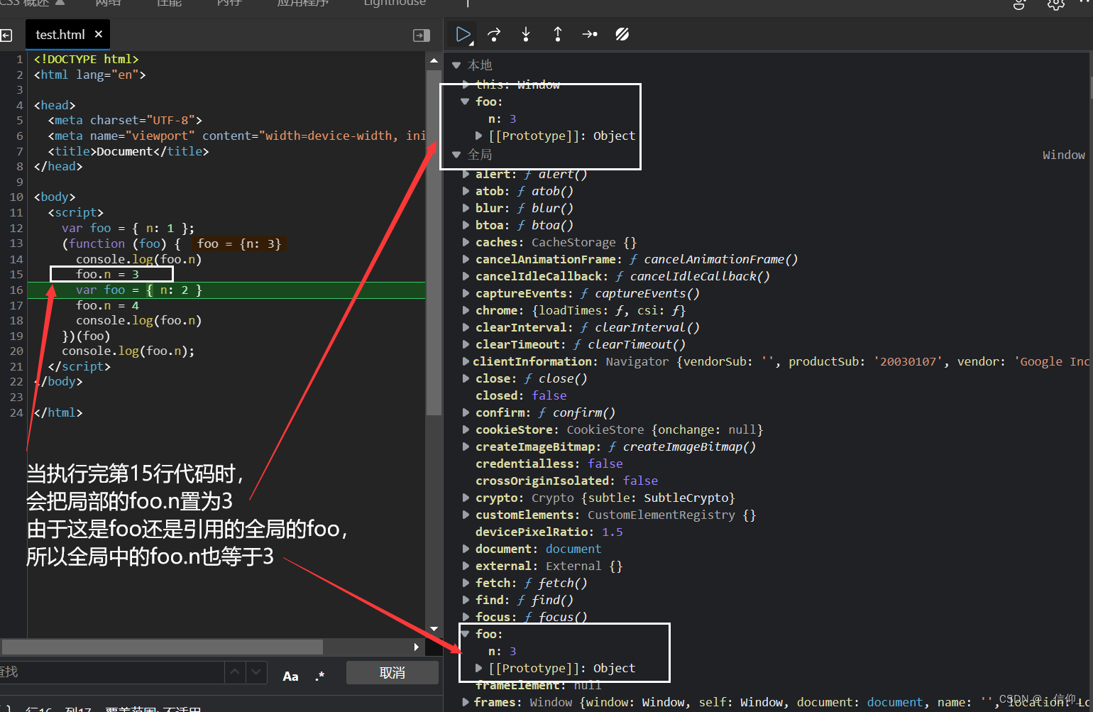Click into the 查找 search field
The height and width of the screenshot is (712, 1093).
[112, 672]
